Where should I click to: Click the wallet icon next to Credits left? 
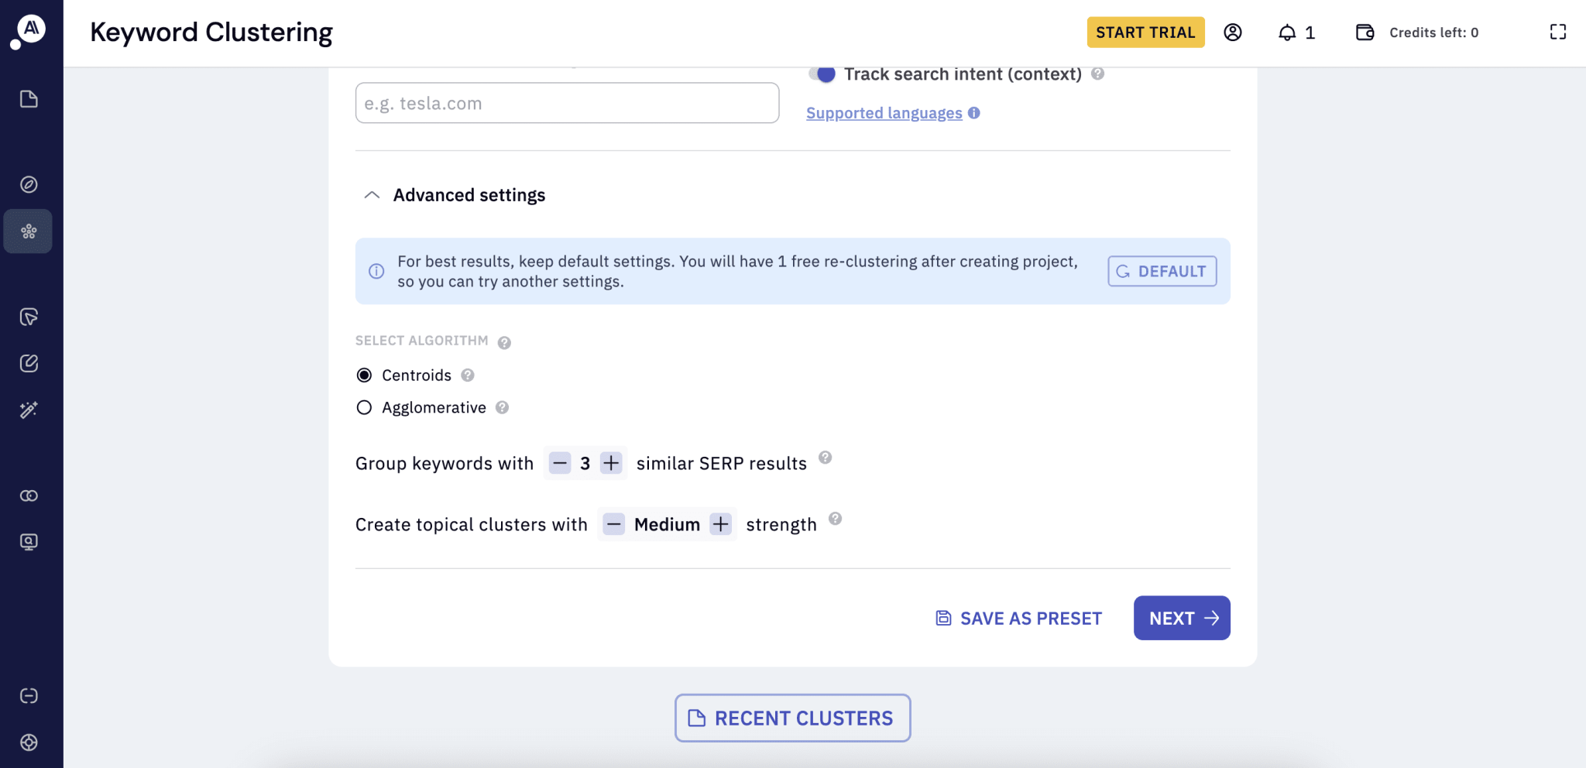tap(1363, 33)
